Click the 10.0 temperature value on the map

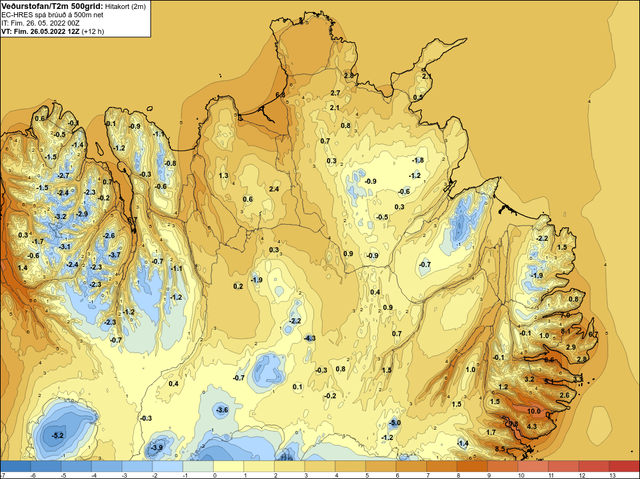coord(534,411)
